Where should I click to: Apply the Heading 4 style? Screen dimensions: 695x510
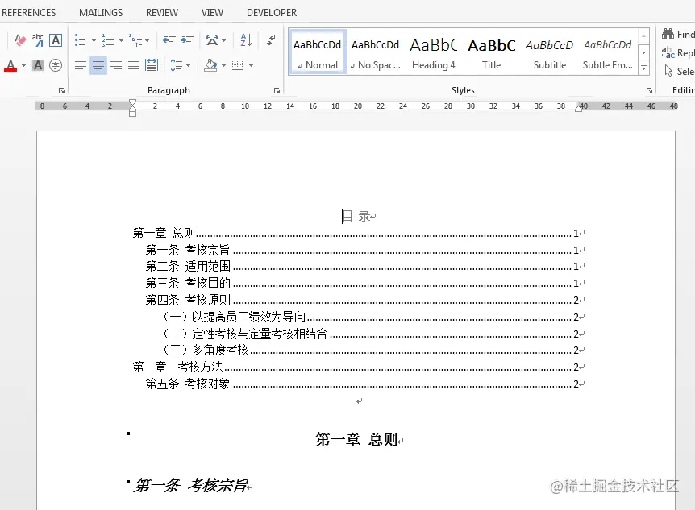click(x=433, y=50)
